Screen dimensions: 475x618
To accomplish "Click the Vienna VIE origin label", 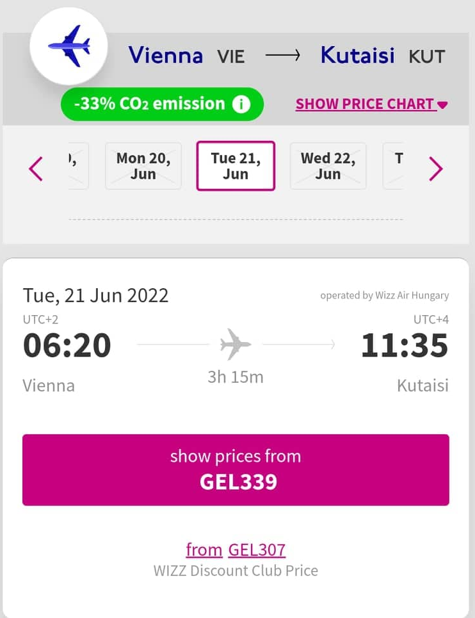I will [x=186, y=55].
